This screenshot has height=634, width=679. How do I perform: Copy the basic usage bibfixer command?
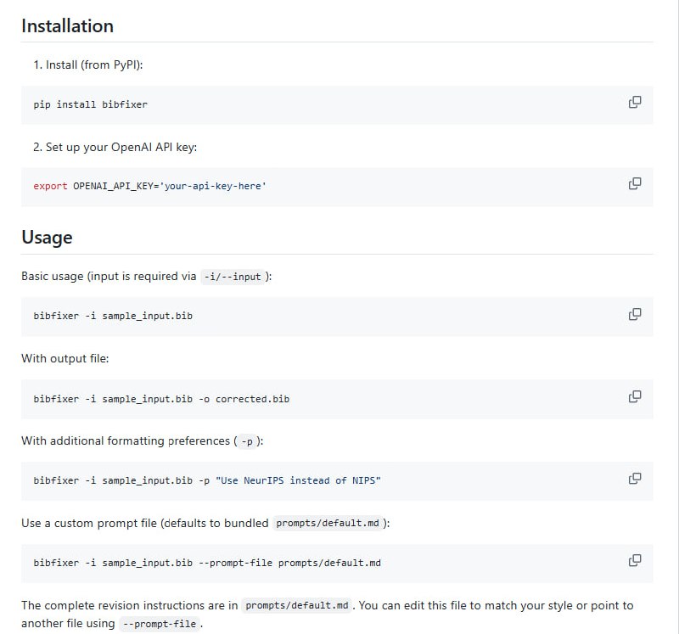pyautogui.click(x=634, y=314)
